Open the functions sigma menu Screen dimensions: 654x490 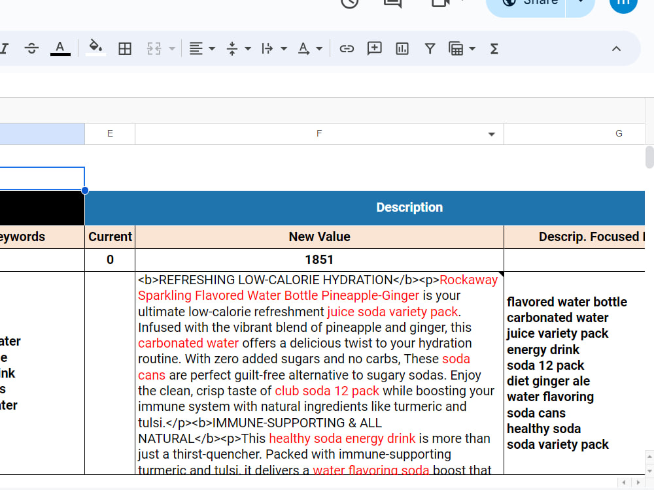point(494,49)
